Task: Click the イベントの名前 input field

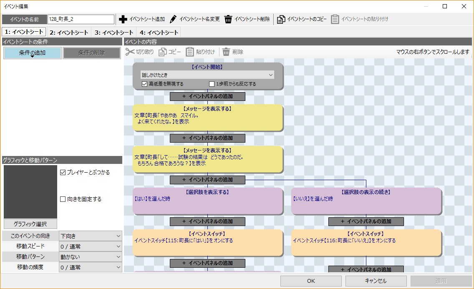Action: click(x=81, y=19)
